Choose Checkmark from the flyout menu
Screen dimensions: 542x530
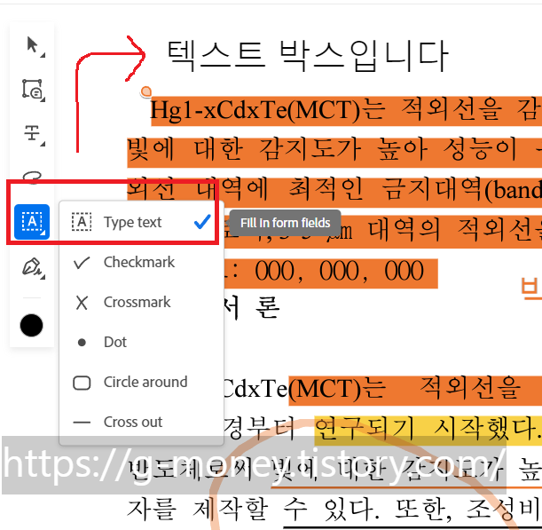142,262
